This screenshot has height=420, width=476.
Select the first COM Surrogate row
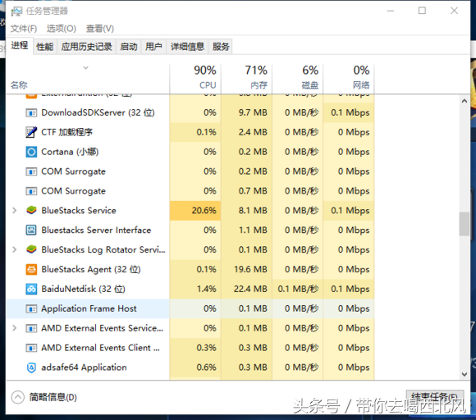190,171
